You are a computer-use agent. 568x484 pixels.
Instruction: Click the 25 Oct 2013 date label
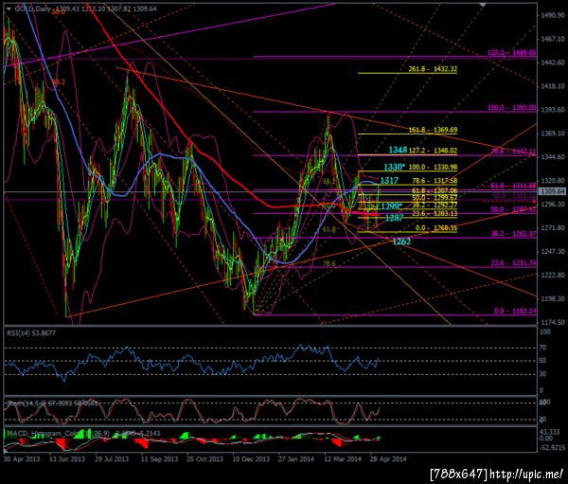[205, 459]
